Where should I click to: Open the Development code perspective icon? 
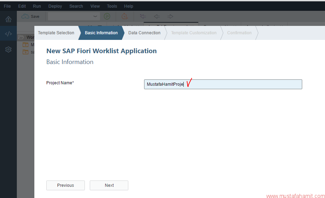coord(8,34)
